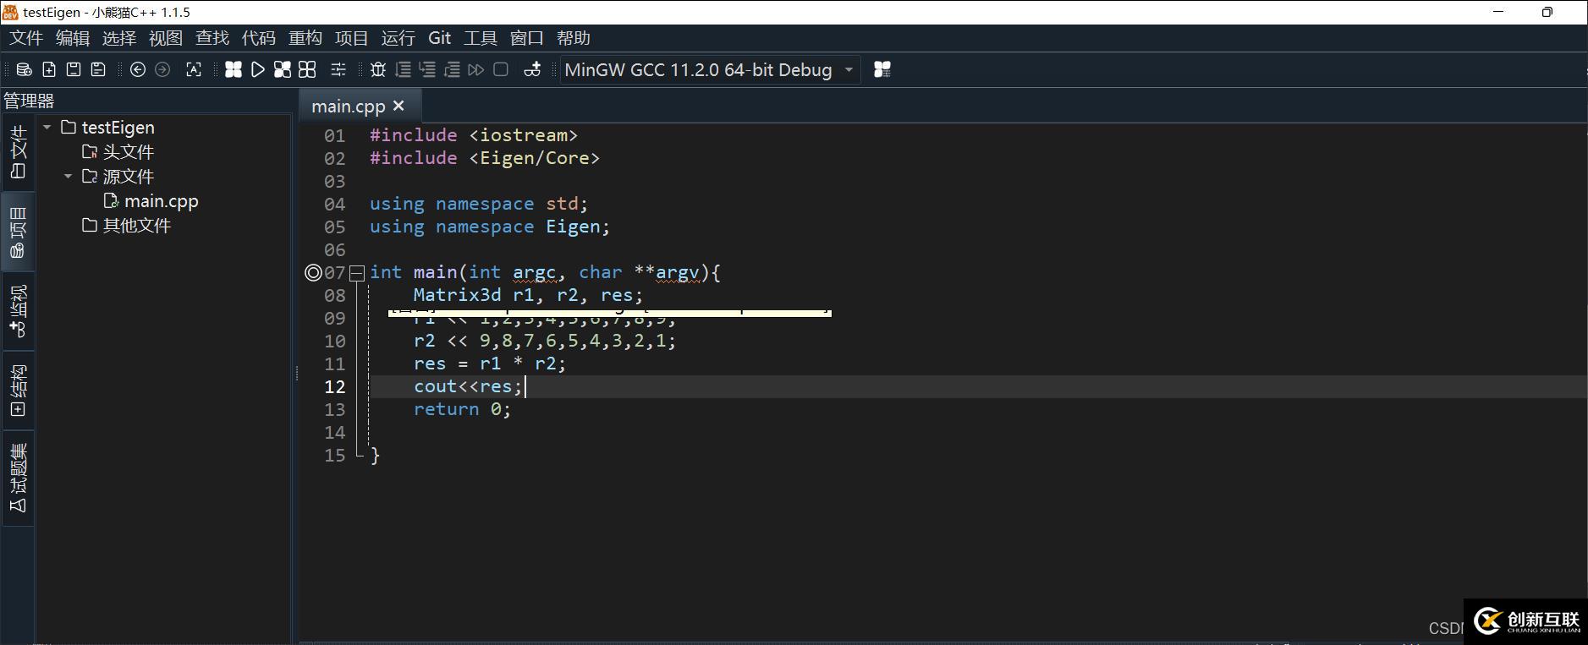Collapse the testEigen project tree node
This screenshot has width=1588, height=645.
[47, 128]
